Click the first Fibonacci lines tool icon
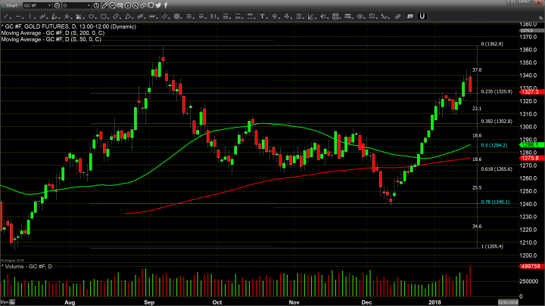This screenshot has width=545, height=306. 188,17
